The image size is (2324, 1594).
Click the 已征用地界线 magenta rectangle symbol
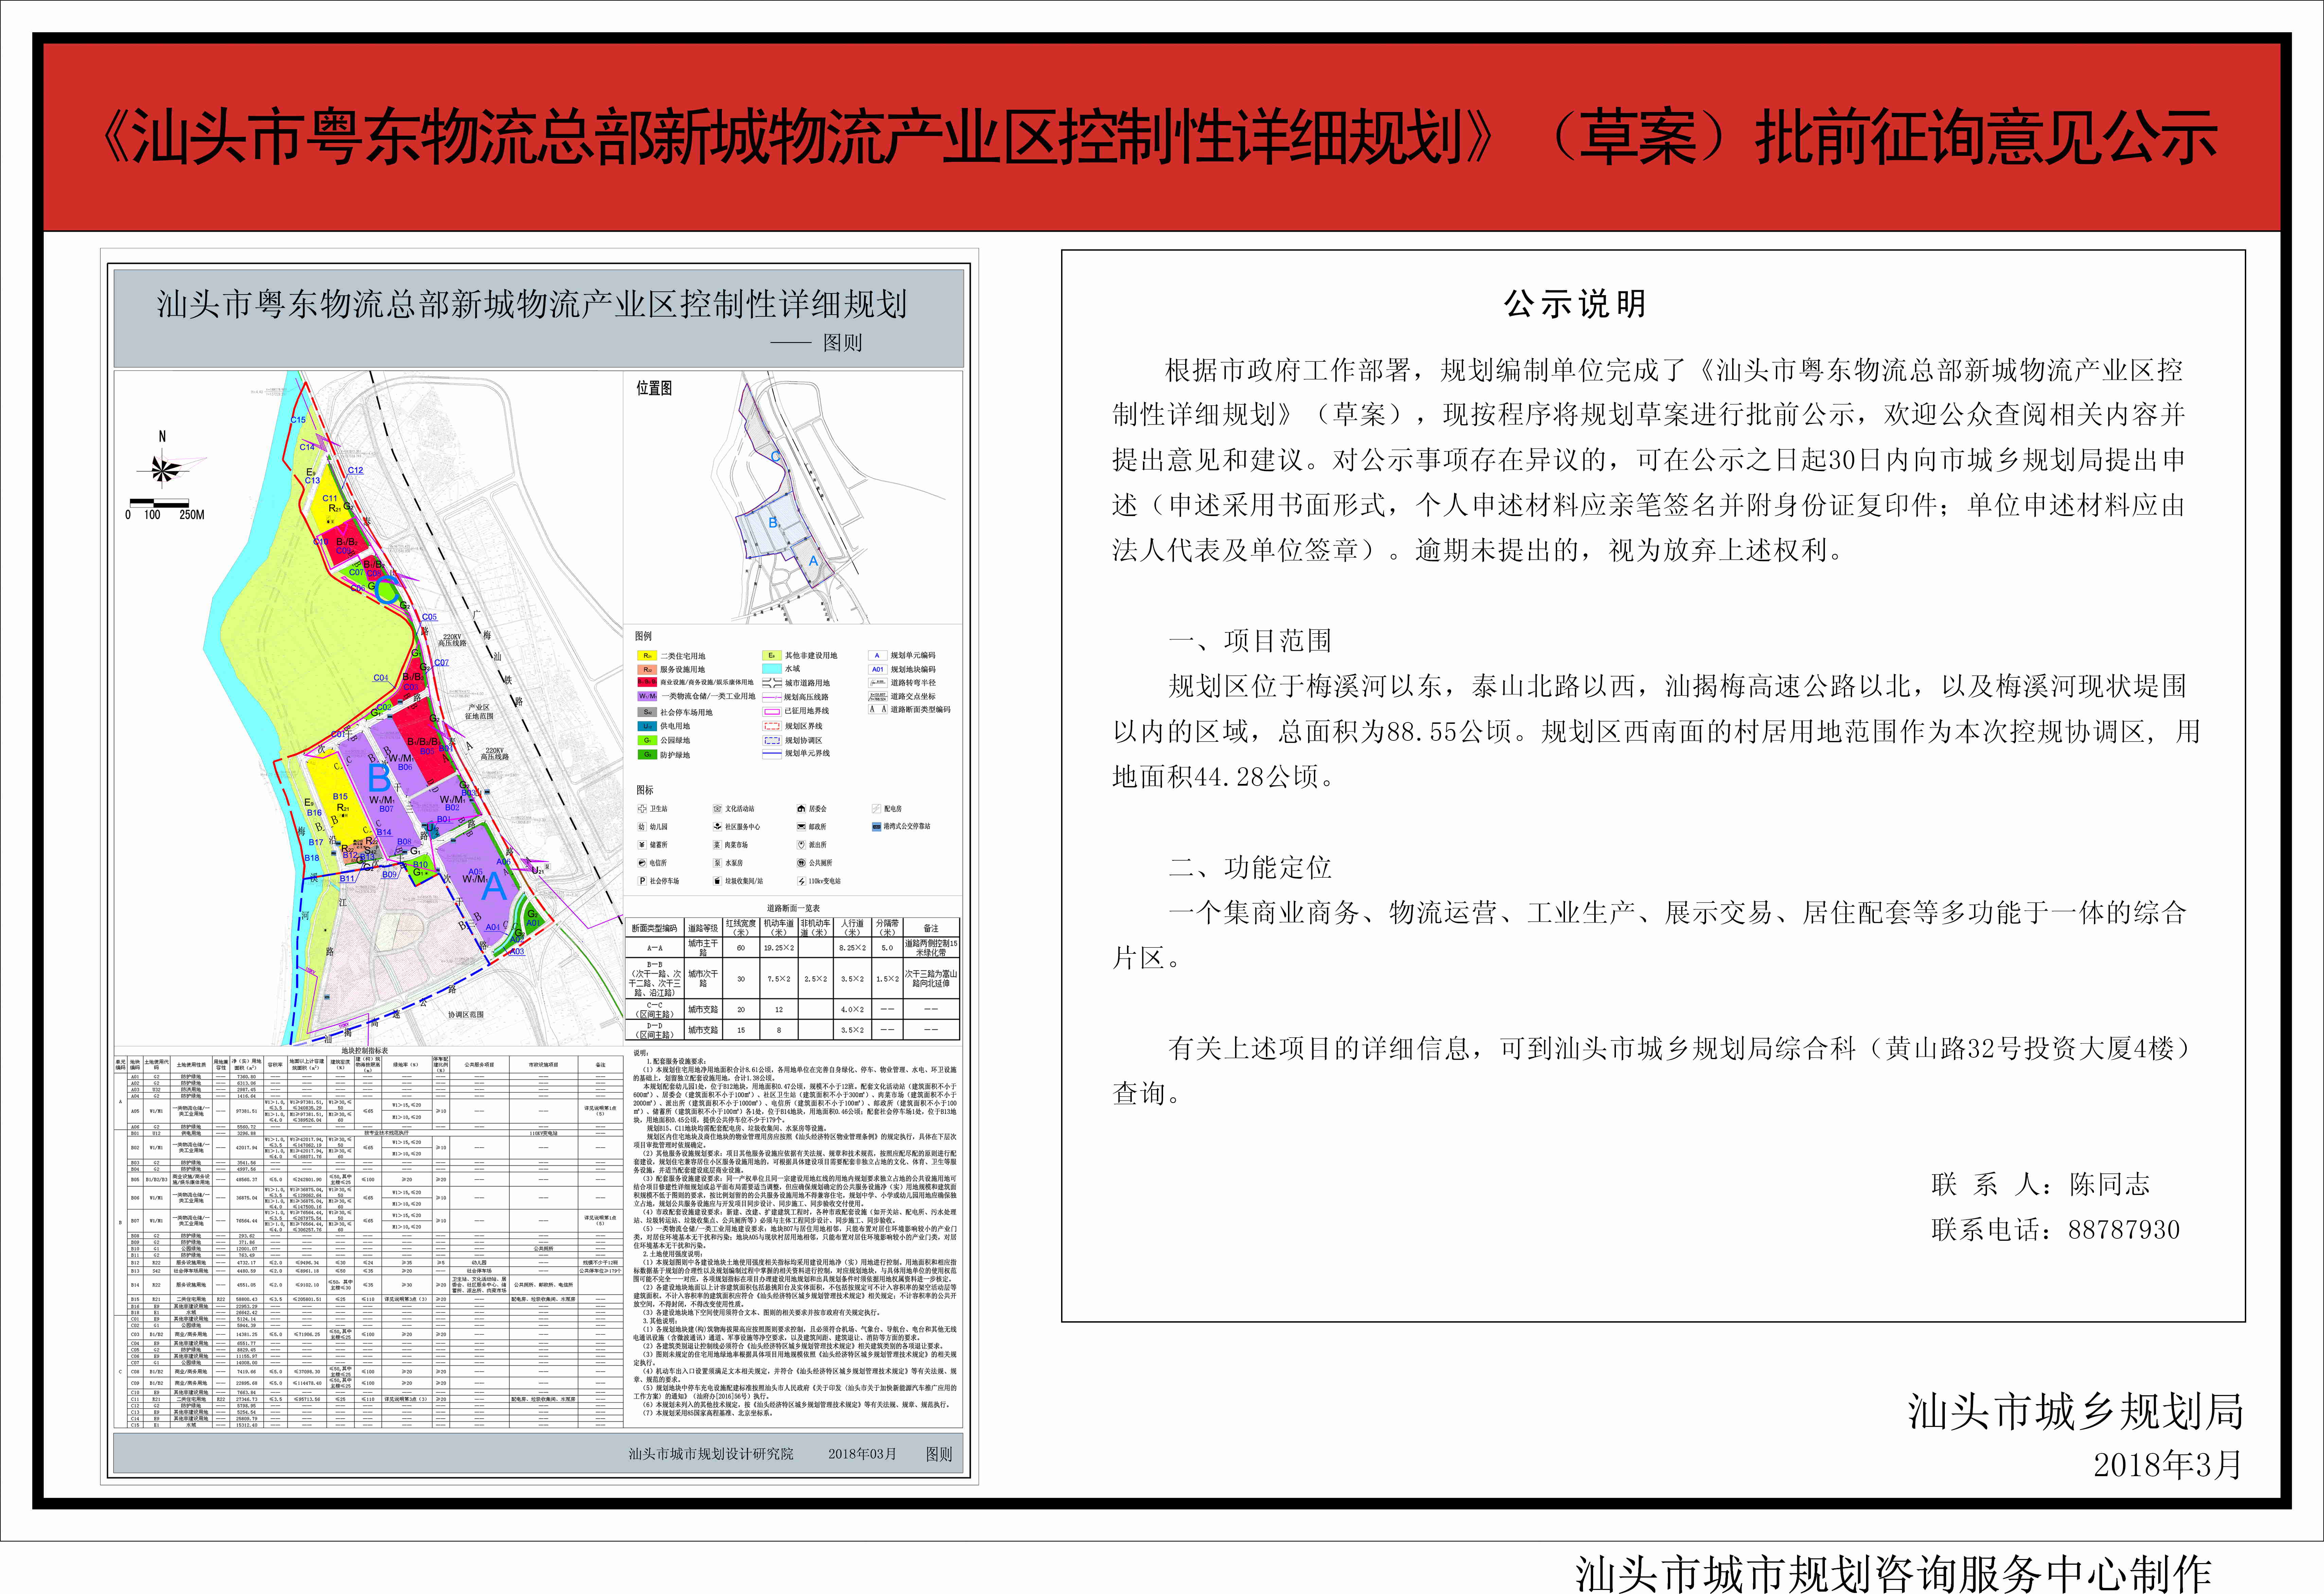click(772, 712)
